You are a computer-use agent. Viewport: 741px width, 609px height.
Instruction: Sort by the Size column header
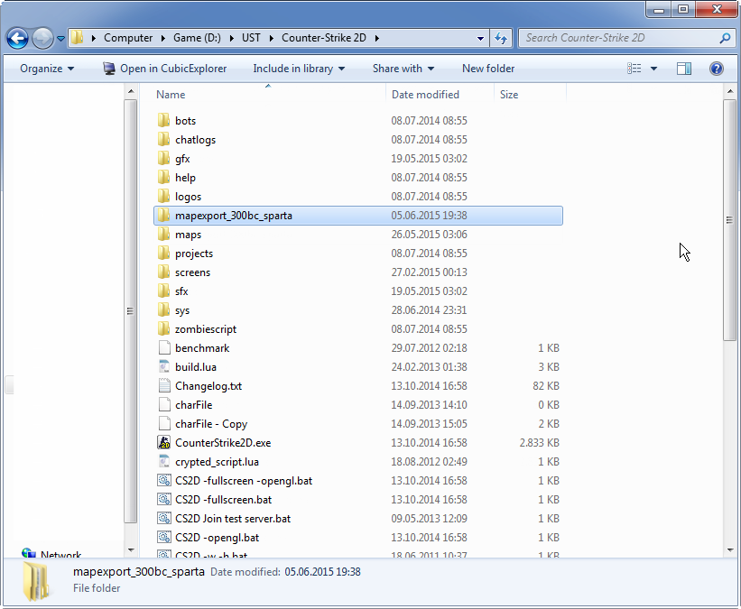(x=509, y=95)
